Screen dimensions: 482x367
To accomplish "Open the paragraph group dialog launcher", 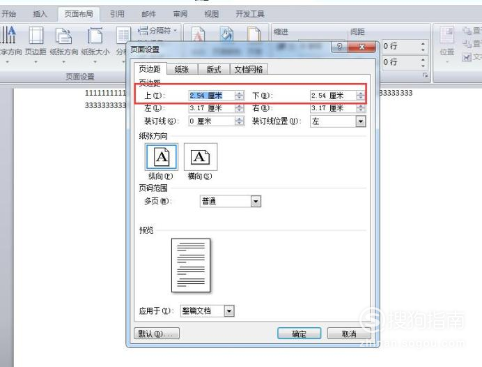I will point(426,75).
